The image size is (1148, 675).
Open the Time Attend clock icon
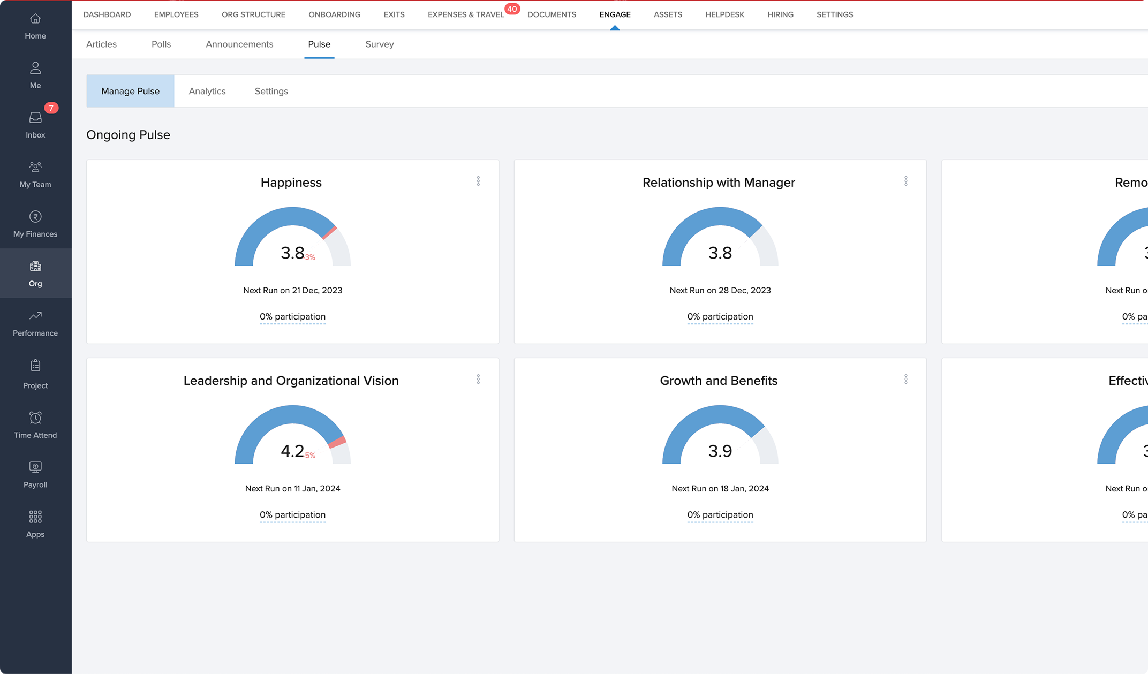click(x=35, y=418)
